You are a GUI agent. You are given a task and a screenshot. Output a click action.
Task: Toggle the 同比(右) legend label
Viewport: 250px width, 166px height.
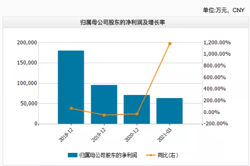(168, 155)
